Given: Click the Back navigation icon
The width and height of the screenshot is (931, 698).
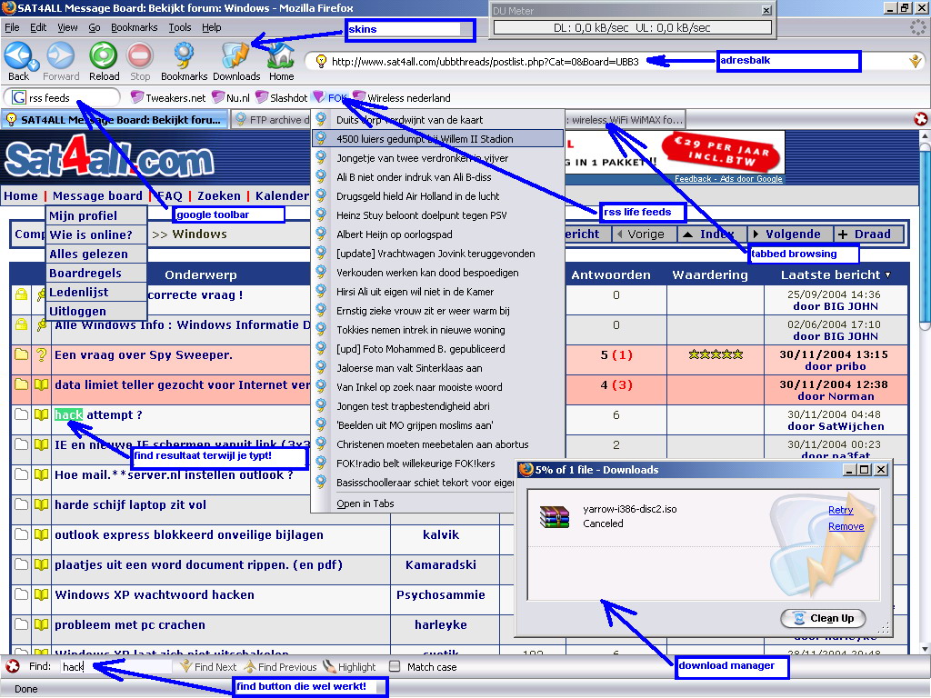Looking at the screenshot, I should 20,56.
